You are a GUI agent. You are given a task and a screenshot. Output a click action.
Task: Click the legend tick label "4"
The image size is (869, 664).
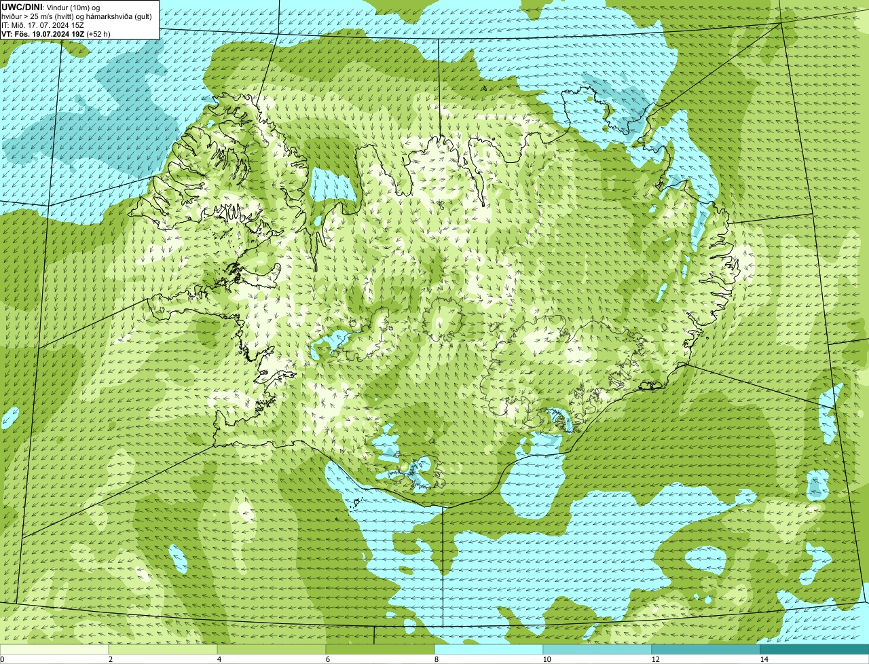(x=218, y=659)
